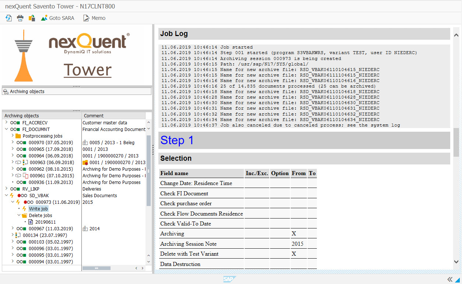Click the Customer master data comment

click(x=105, y=123)
